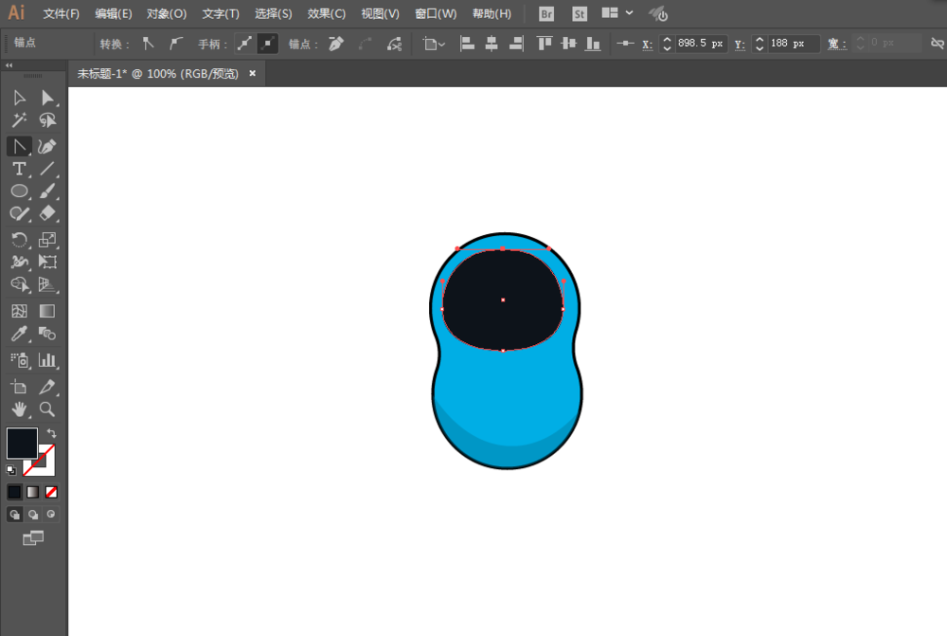Click the dark fill color swatch

click(x=23, y=444)
